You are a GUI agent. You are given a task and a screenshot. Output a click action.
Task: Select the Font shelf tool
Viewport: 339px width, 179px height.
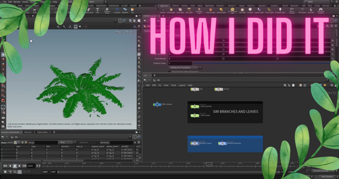point(97,10)
